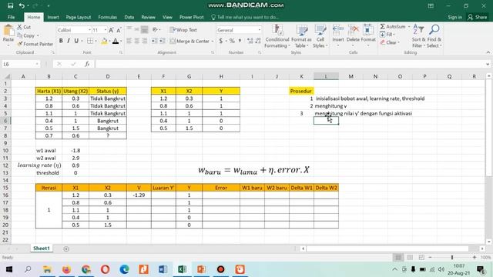Switch to Page Layout view
The height and width of the screenshot is (277, 493).
pos(410,258)
